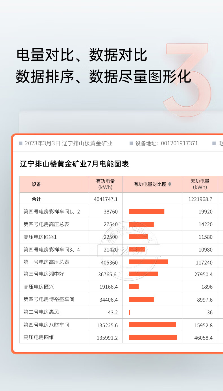Click the sort arrows beside 有功电量对比图
The width and height of the screenshot is (223, 391).
[170, 184]
